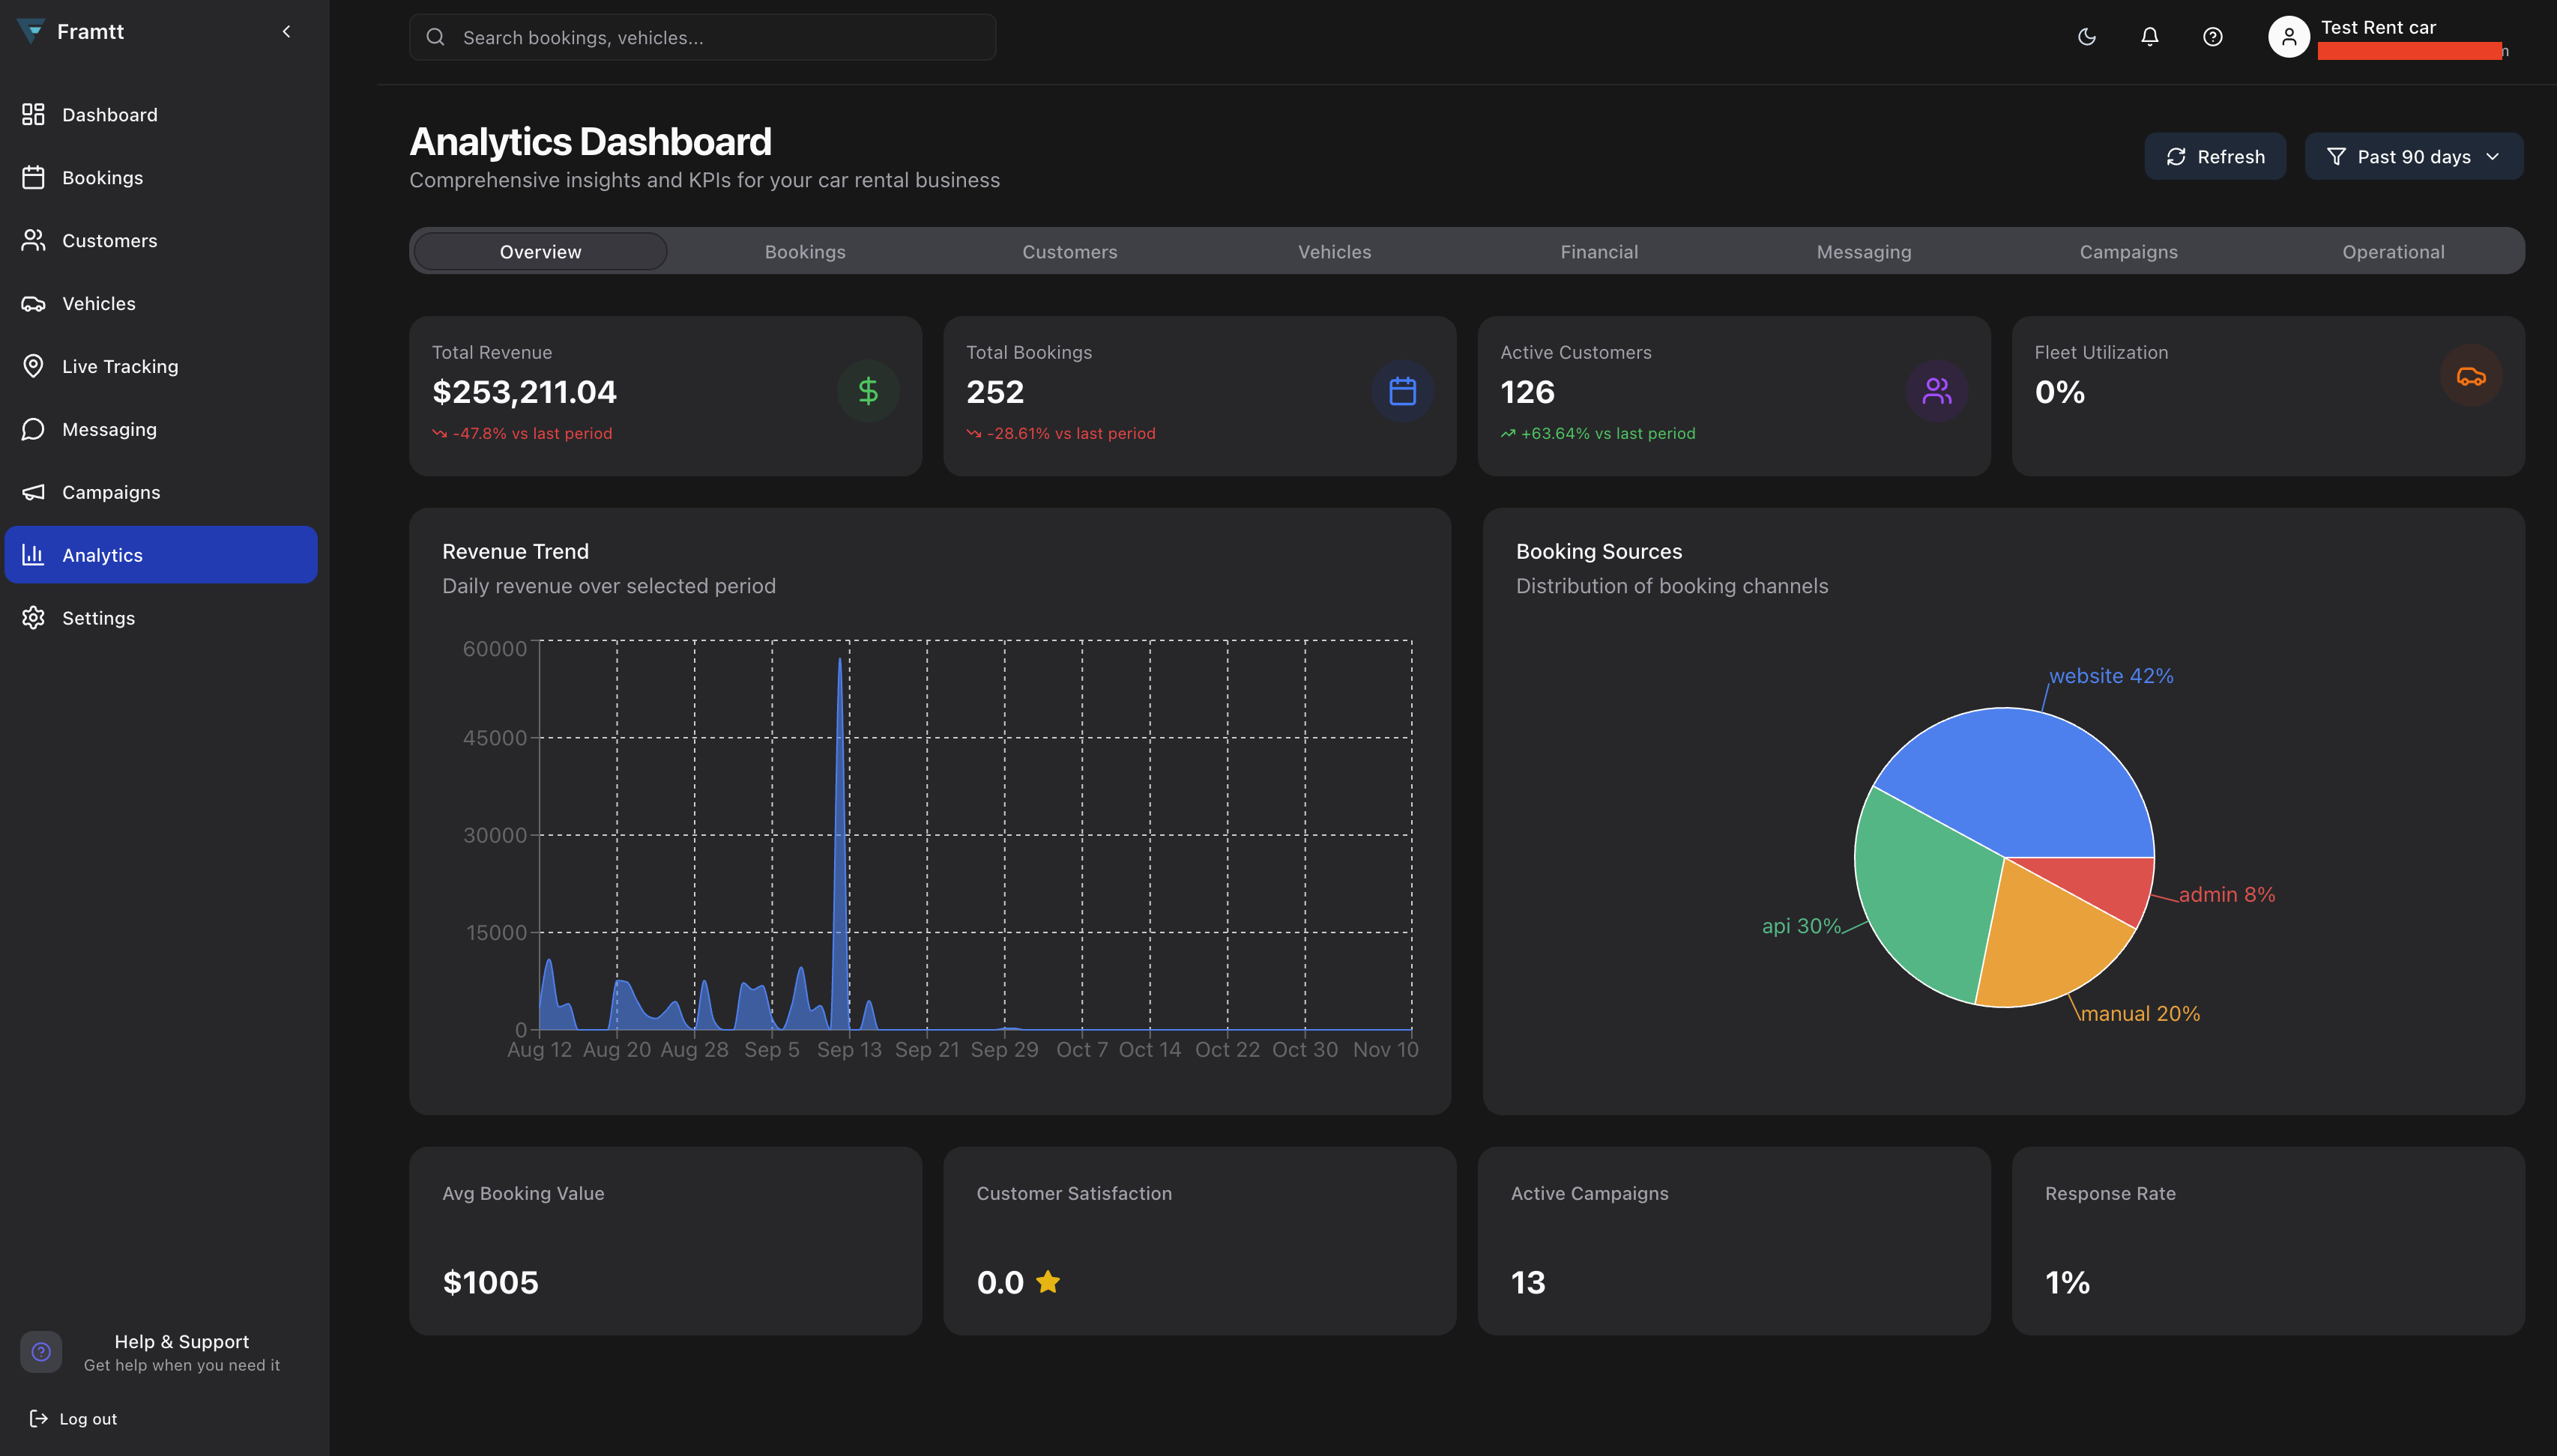
Task: Click the people icon on Active Customers card
Action: [x=1936, y=390]
